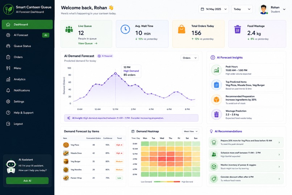
Task: Click the Masala Dosa food thumbnail
Action: [66, 153]
